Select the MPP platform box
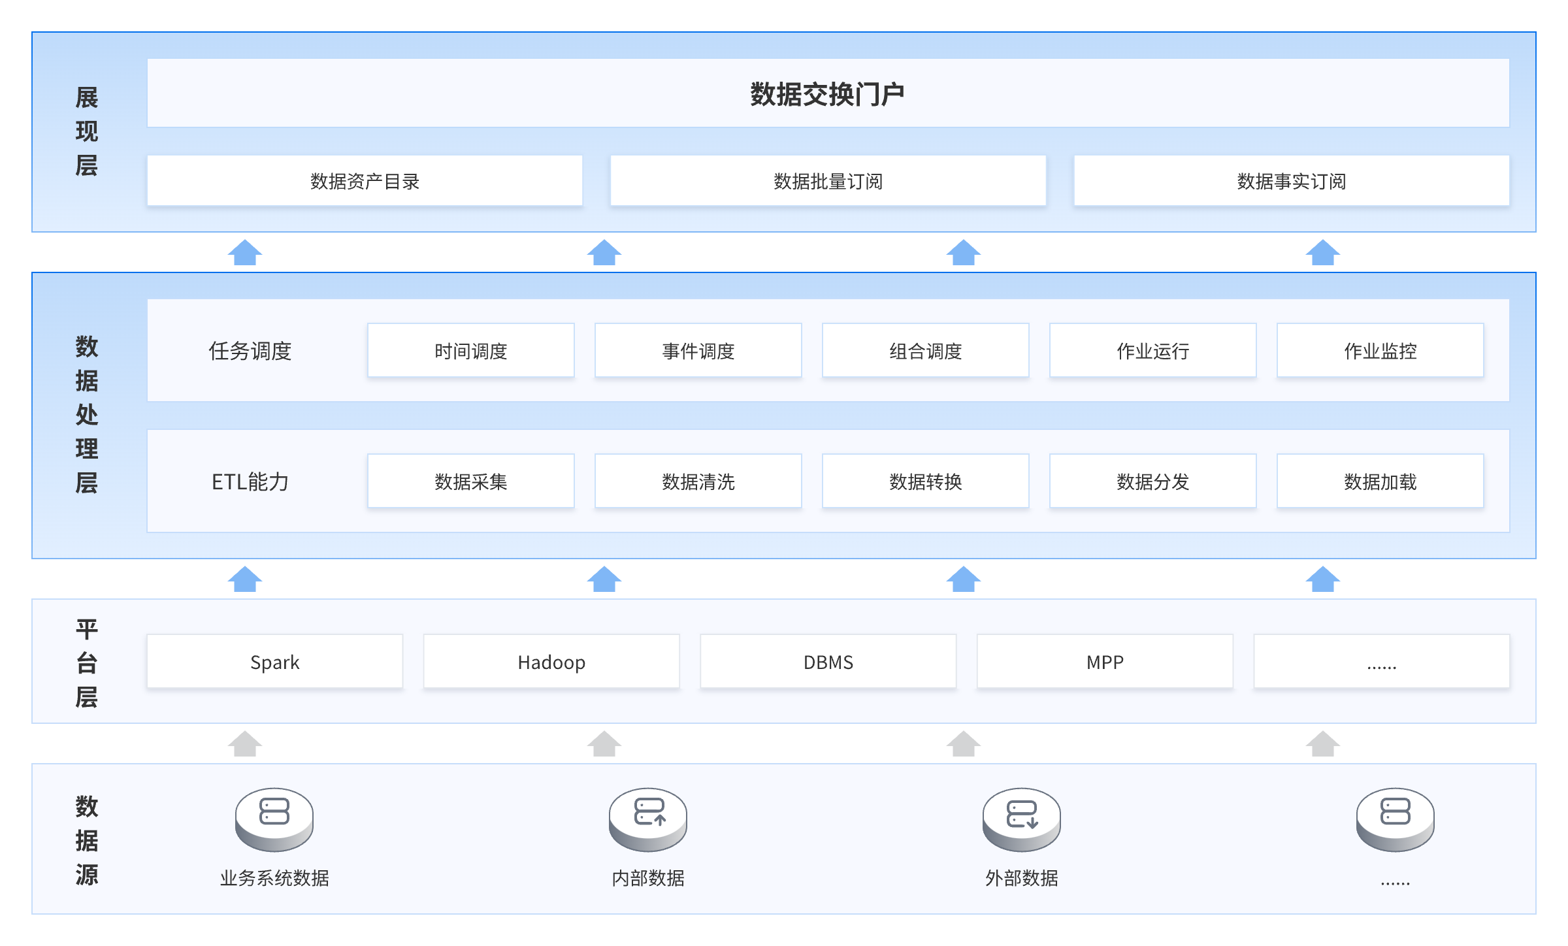1568x946 pixels. click(x=1105, y=662)
